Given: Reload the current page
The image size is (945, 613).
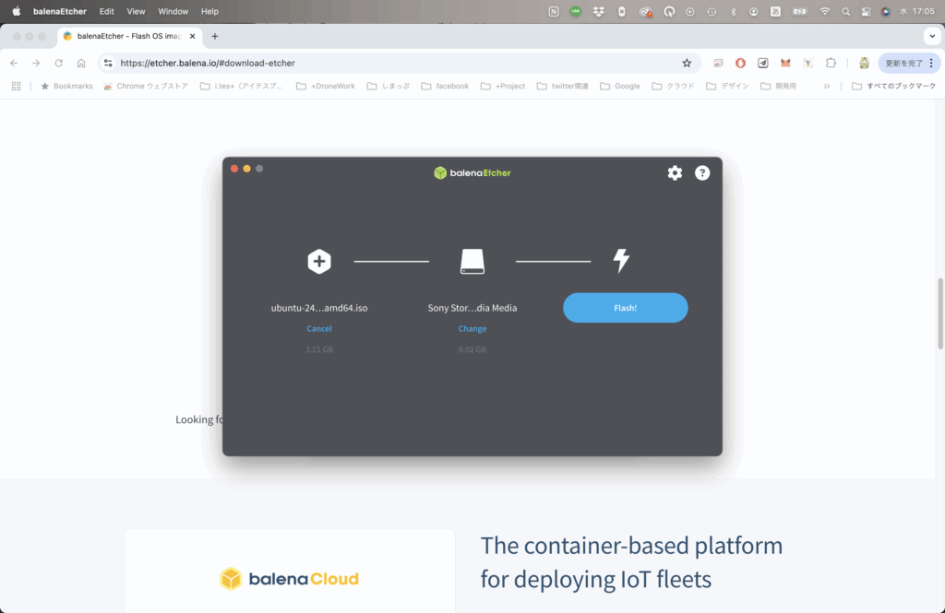Looking at the screenshot, I should (58, 63).
